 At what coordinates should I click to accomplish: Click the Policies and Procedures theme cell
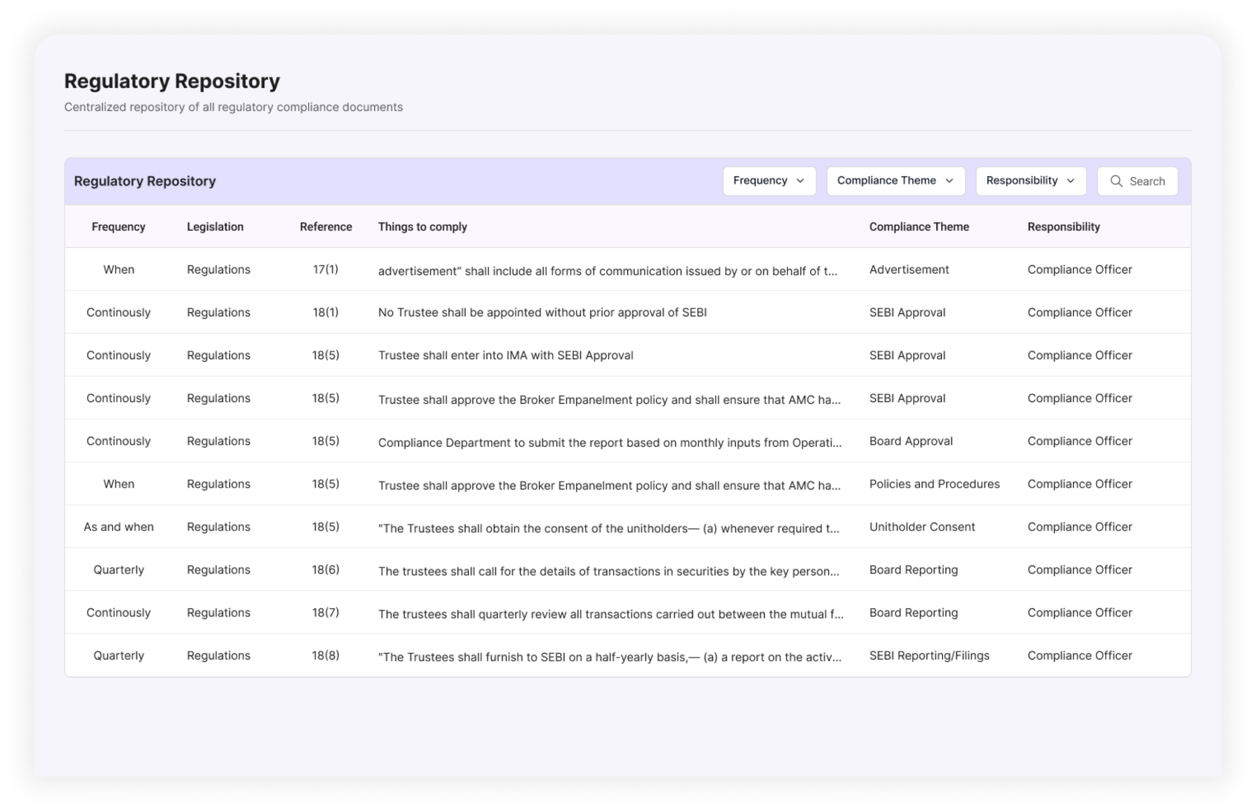[935, 484]
